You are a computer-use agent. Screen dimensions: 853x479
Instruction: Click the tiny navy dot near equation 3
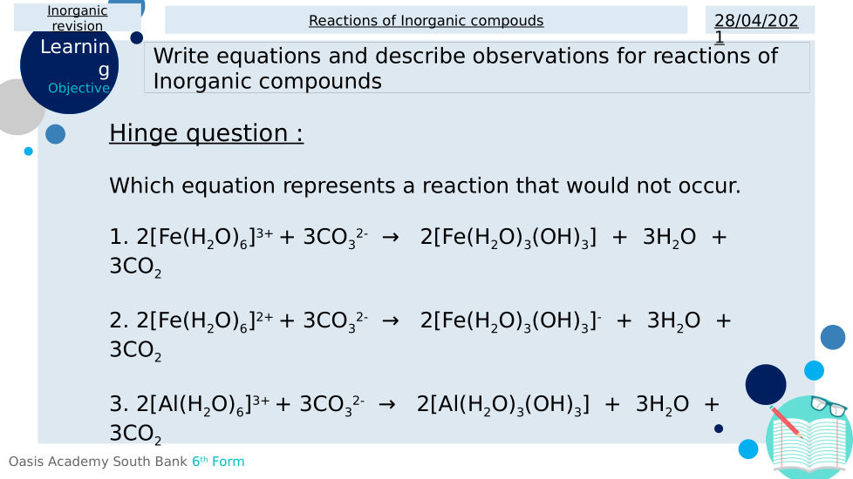(x=719, y=428)
